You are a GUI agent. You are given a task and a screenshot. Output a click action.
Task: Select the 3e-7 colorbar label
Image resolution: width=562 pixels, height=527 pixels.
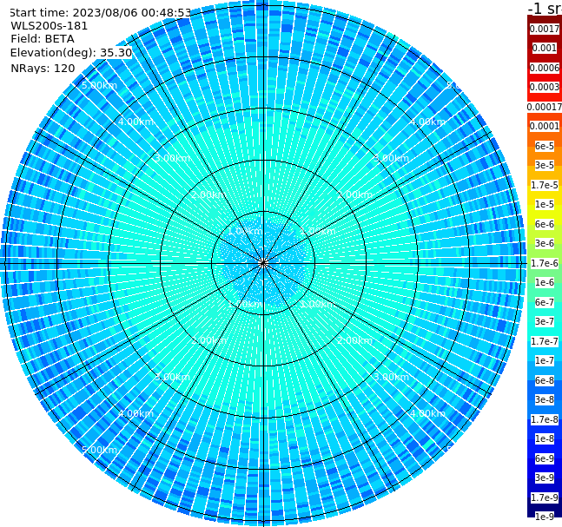[x=545, y=321]
